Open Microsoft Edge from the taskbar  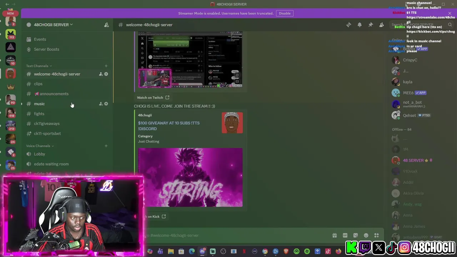coord(192,251)
